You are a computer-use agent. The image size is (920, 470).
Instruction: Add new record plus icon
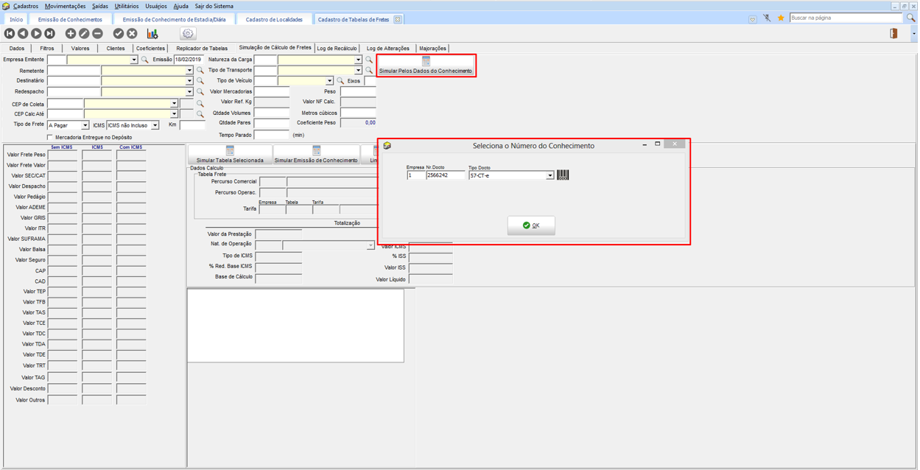[x=71, y=33]
